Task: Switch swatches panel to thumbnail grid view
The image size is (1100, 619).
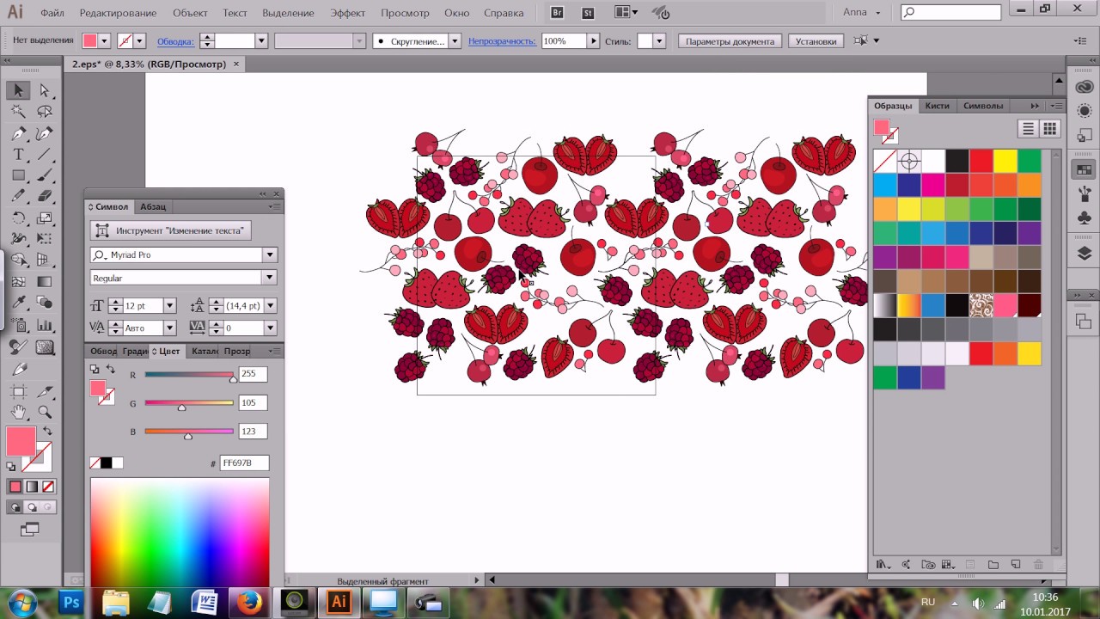Action: [1049, 129]
